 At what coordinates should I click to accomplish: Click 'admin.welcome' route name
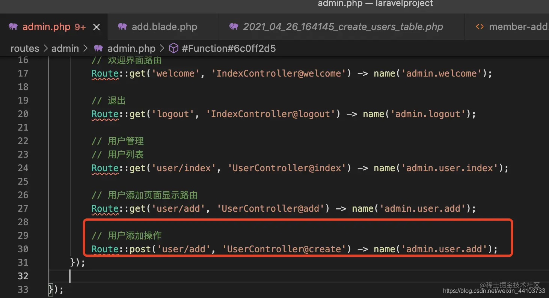pyautogui.click(x=442, y=73)
